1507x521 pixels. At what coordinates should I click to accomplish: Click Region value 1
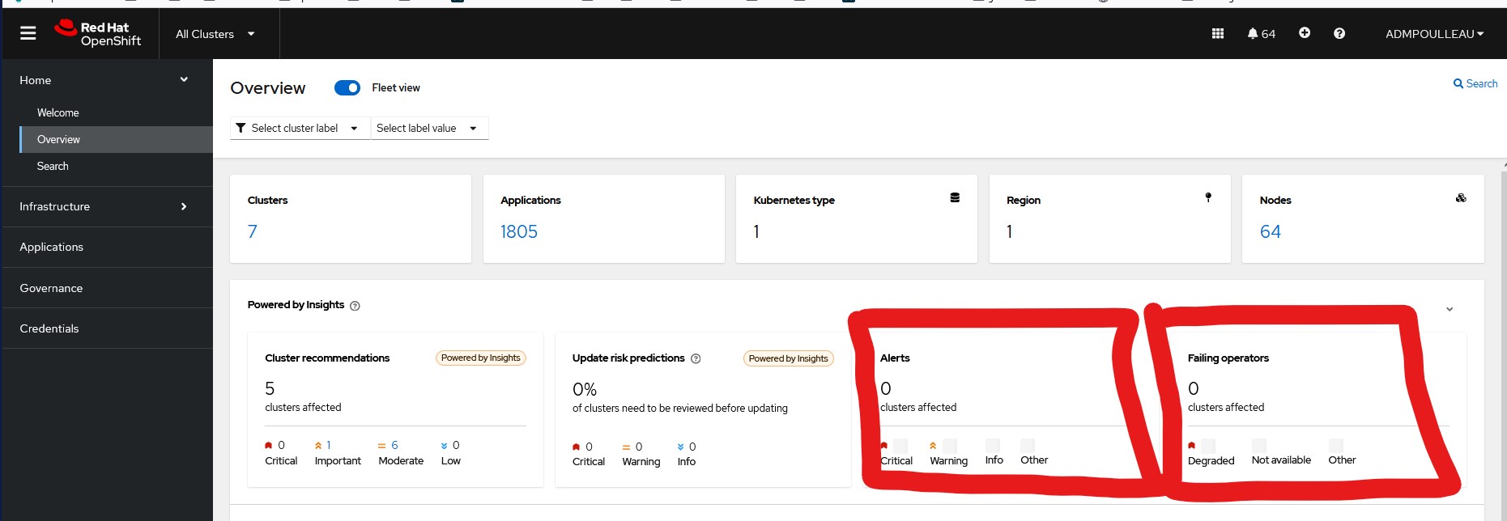(1010, 231)
